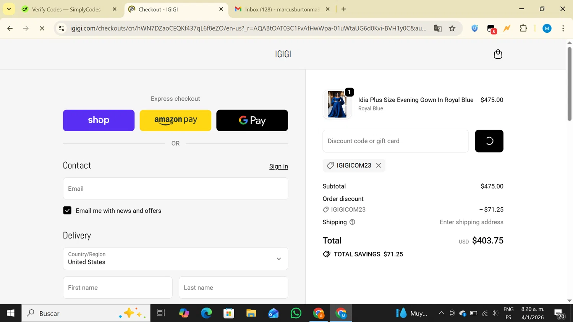Focus the Email input field

pos(175,188)
